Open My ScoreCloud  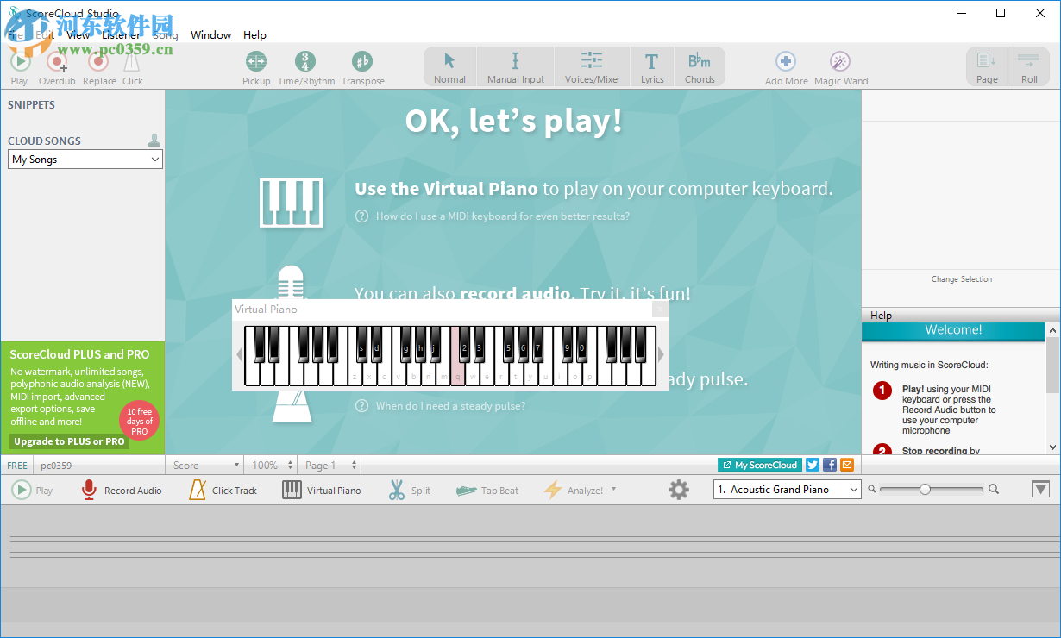click(x=760, y=465)
